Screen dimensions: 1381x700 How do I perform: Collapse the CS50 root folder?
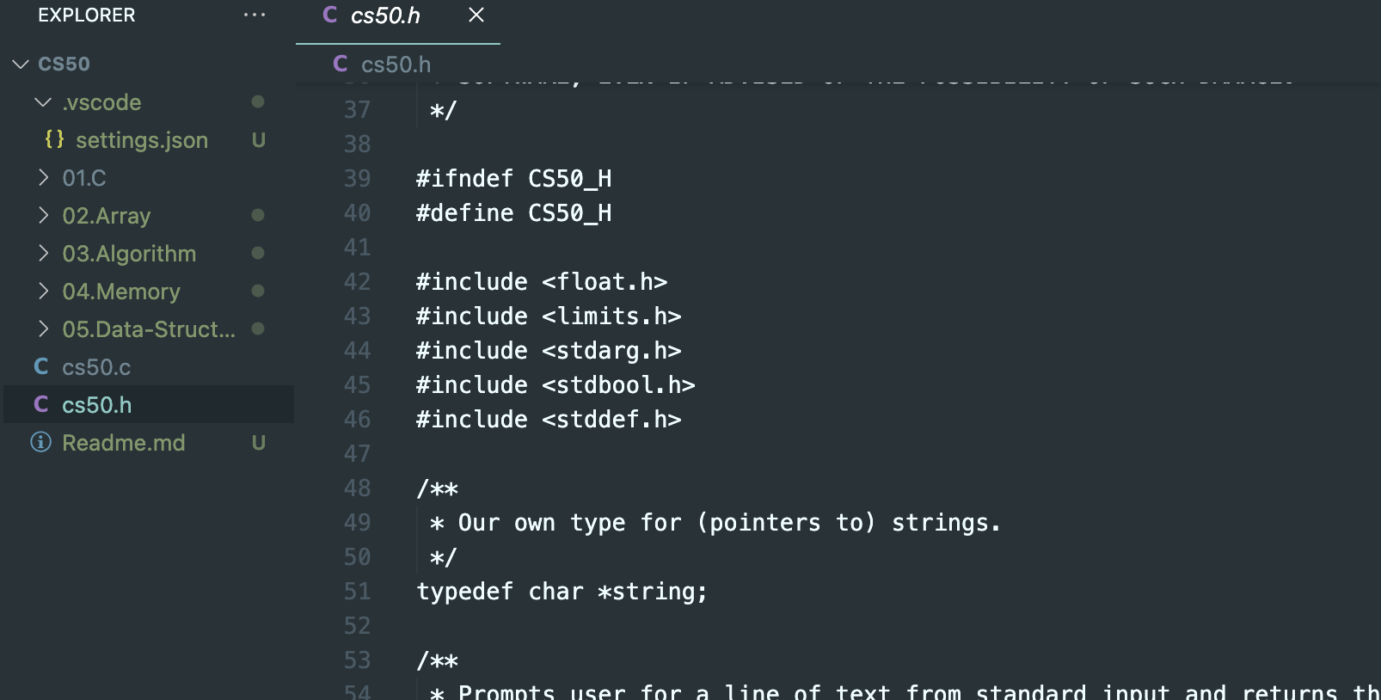[21, 64]
